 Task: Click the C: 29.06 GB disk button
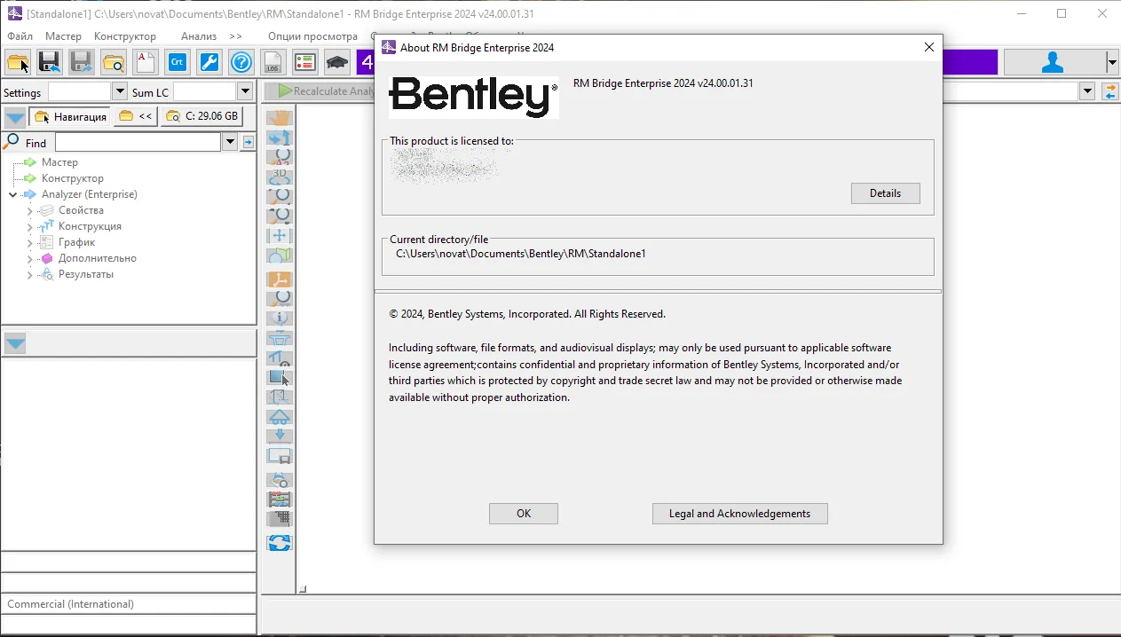click(x=201, y=116)
